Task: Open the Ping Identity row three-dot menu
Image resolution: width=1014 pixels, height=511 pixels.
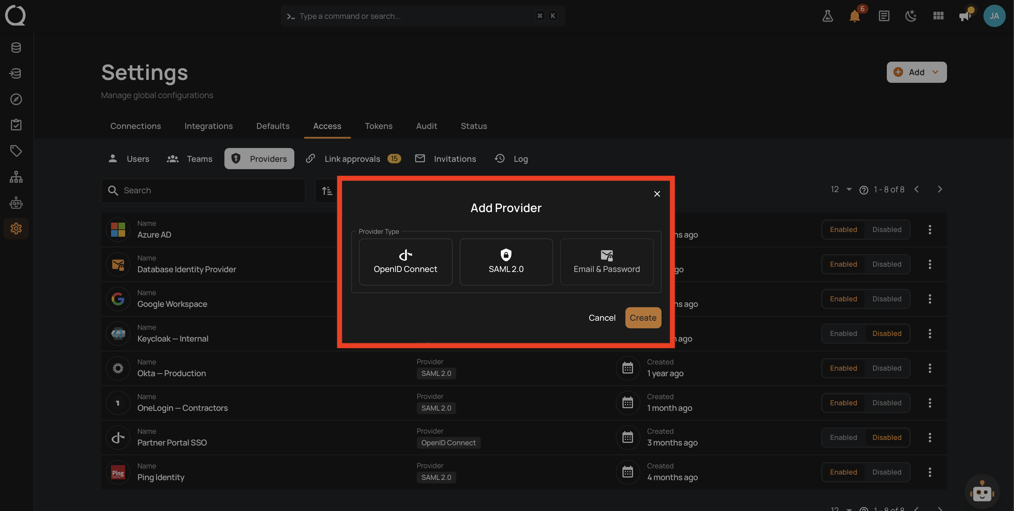Action: pyautogui.click(x=930, y=472)
